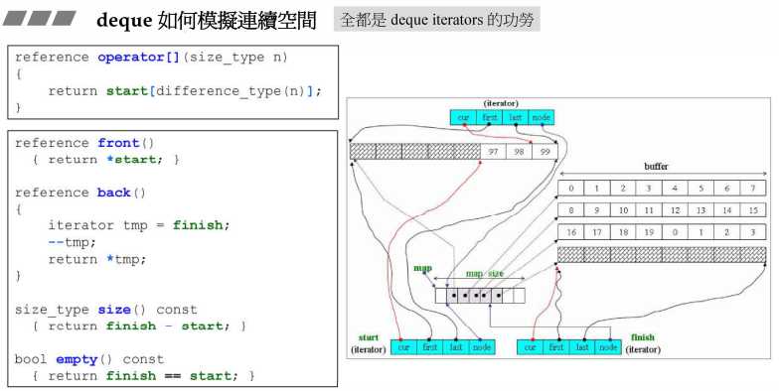This screenshot has height=391, width=779.
Task: Click buffer cell "12"
Action: [x=675, y=210]
